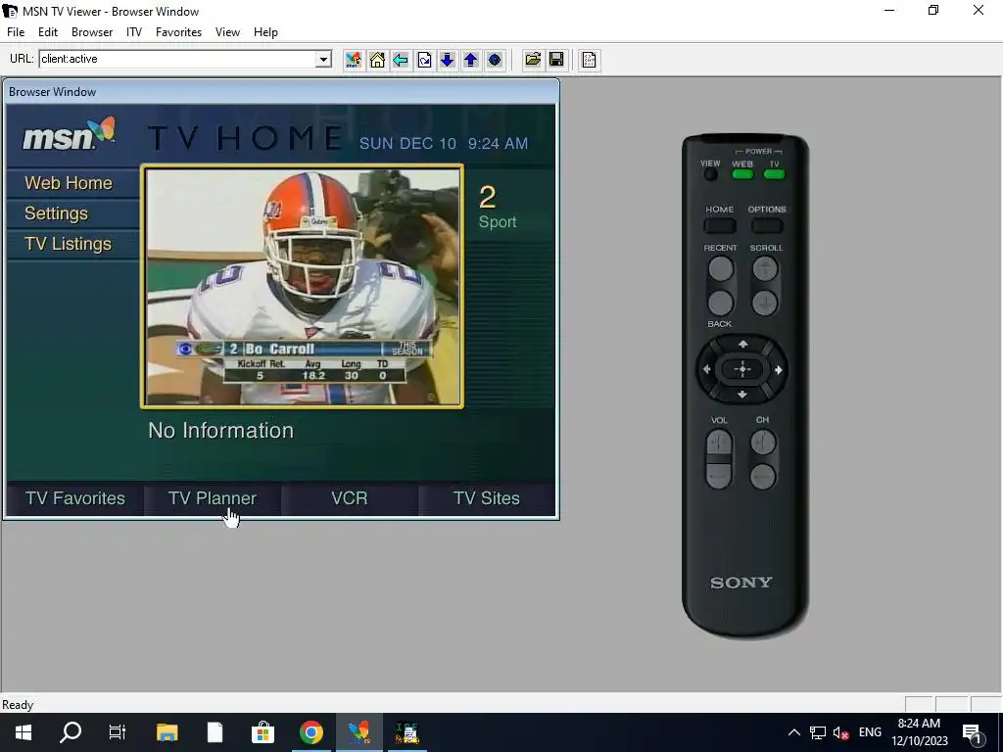Screen dimensions: 1003x752
Task: Open TV Listings in the sidebar
Action: [x=68, y=244]
